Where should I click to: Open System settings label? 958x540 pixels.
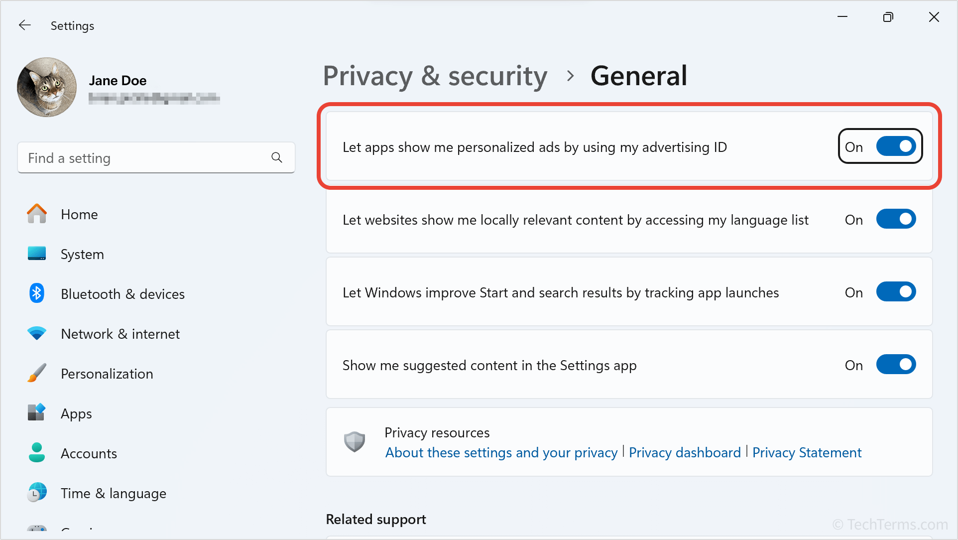pyautogui.click(x=82, y=254)
